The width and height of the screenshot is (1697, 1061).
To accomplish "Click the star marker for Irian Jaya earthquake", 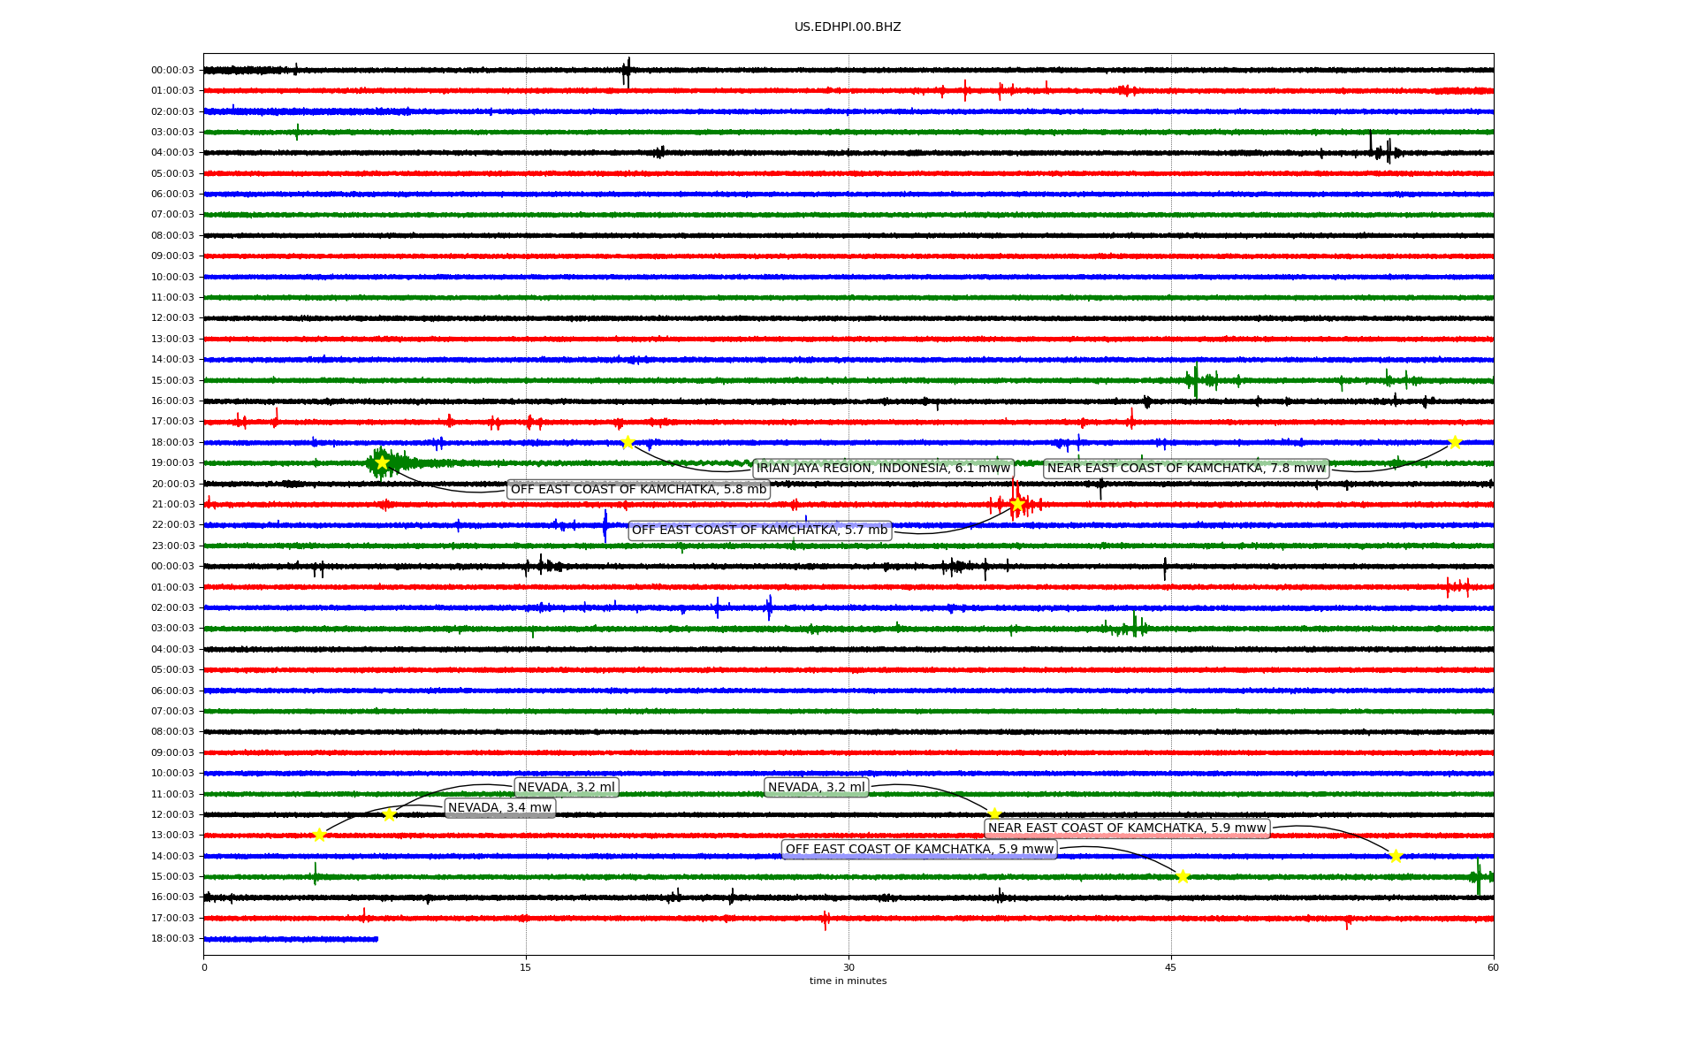I will click(628, 442).
